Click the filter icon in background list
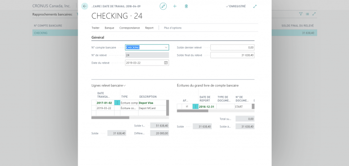The width and height of the screenshot is (349, 166). [x=301, y=14]
